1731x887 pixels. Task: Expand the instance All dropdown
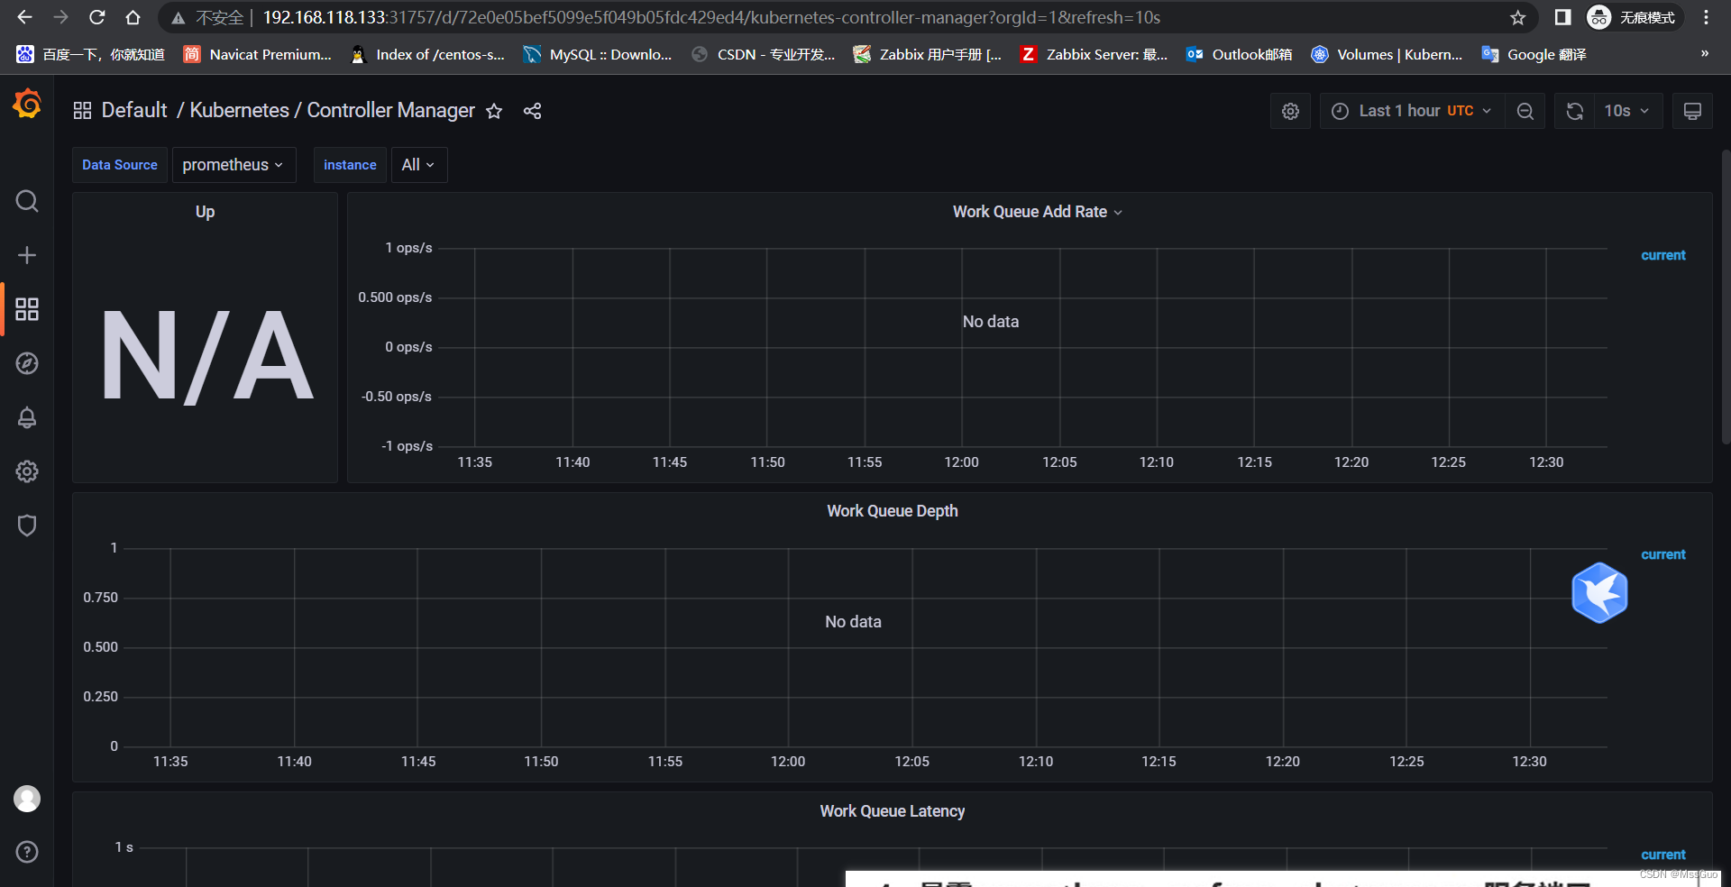click(x=418, y=165)
